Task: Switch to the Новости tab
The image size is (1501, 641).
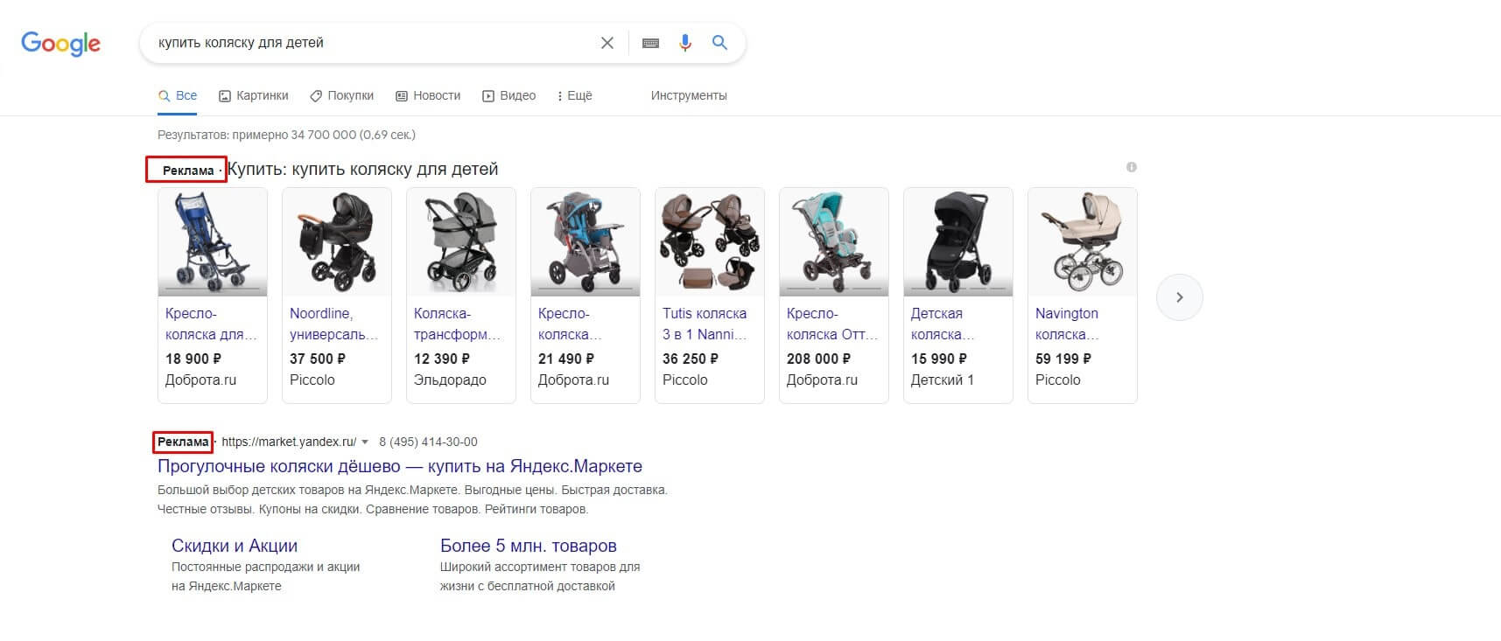Action: [x=428, y=95]
